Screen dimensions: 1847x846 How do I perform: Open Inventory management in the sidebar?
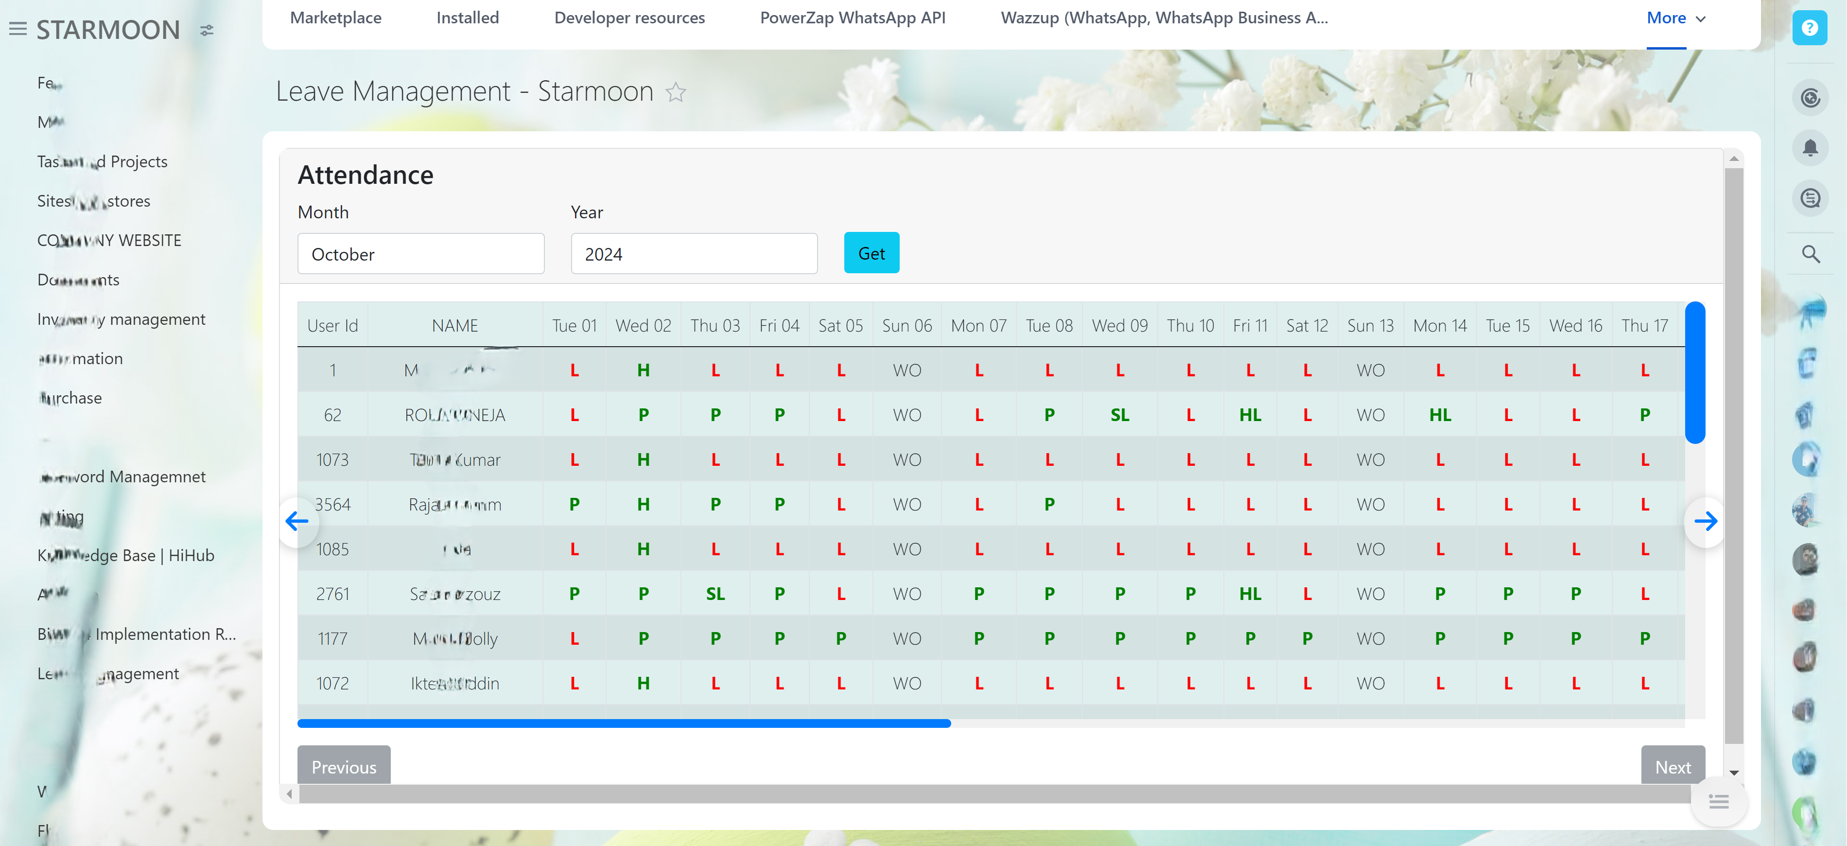[x=121, y=319]
